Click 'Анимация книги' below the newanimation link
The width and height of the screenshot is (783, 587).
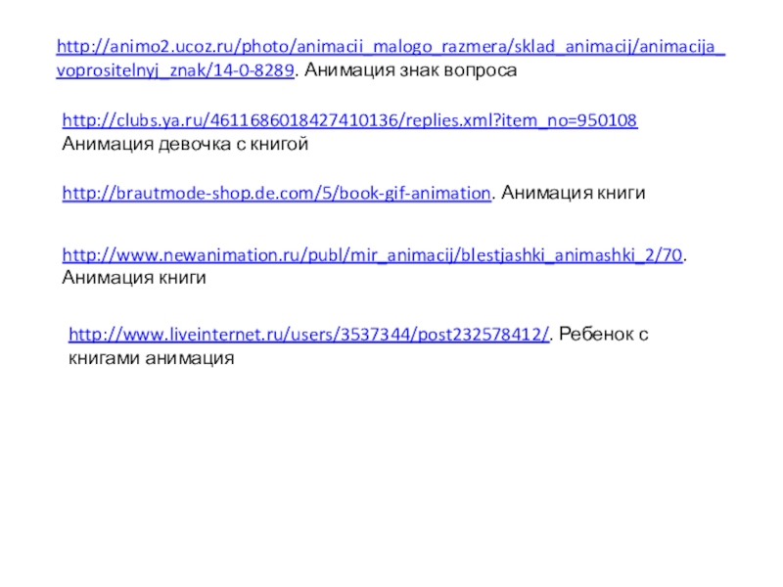134,278
